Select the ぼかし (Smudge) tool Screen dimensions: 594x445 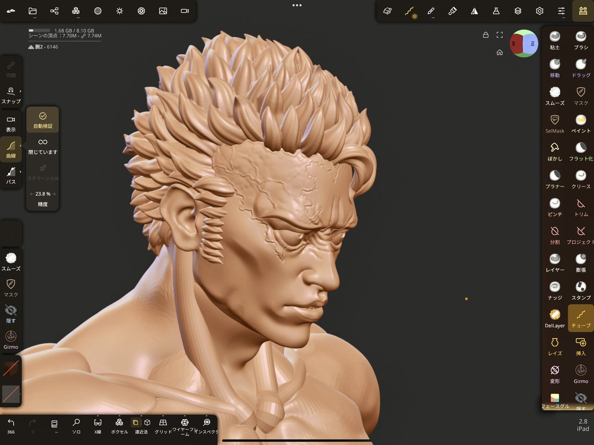point(555,151)
